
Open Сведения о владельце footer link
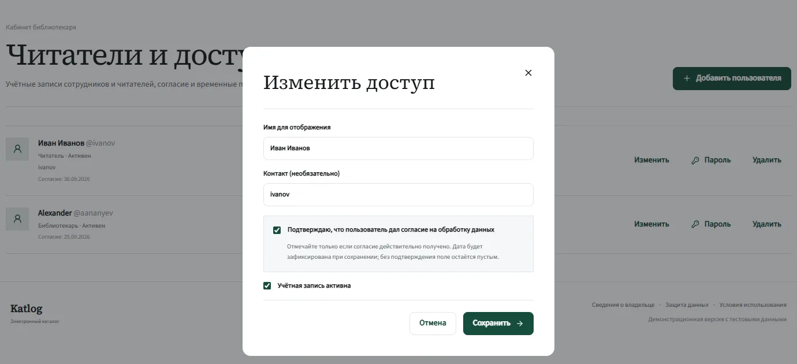tap(623, 304)
